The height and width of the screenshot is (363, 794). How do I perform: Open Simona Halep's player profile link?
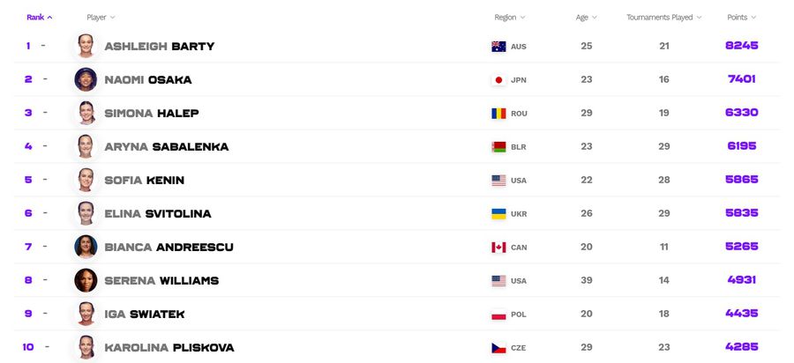pos(152,114)
